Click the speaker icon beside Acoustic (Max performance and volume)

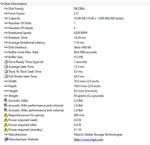6,110
